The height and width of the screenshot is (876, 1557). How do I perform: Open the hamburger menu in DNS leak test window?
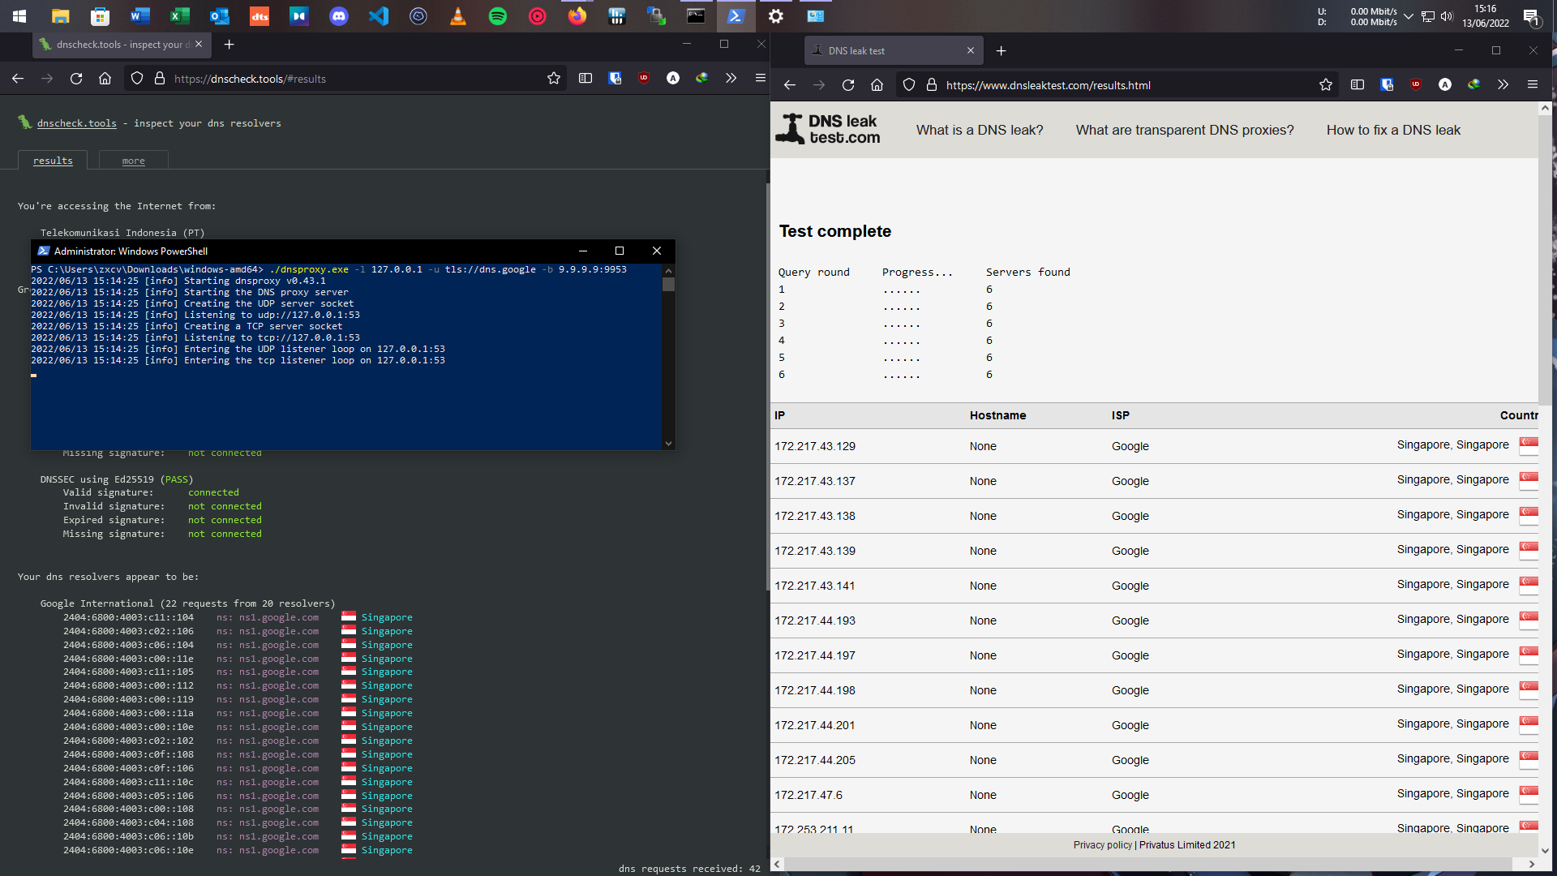[x=1532, y=85]
